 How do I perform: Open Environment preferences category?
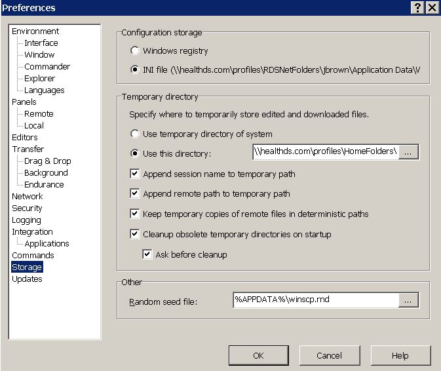click(x=35, y=31)
